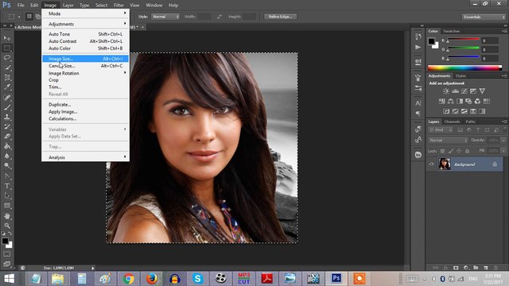Viewport: 509px width, 286px height.
Task: Select the Horizontal Type tool
Action: [7, 186]
